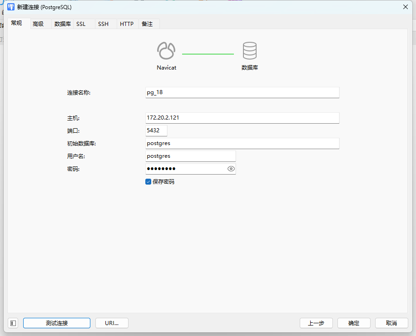Confirm with the 确定 button
Screen dimensions: 416x336
[x=354, y=323]
